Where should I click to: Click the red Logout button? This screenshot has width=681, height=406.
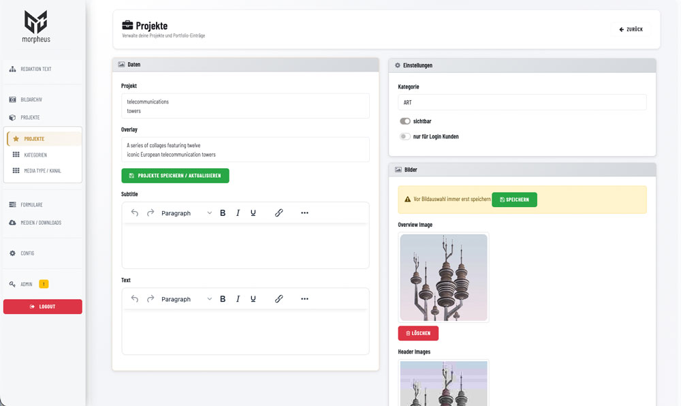[x=43, y=307]
